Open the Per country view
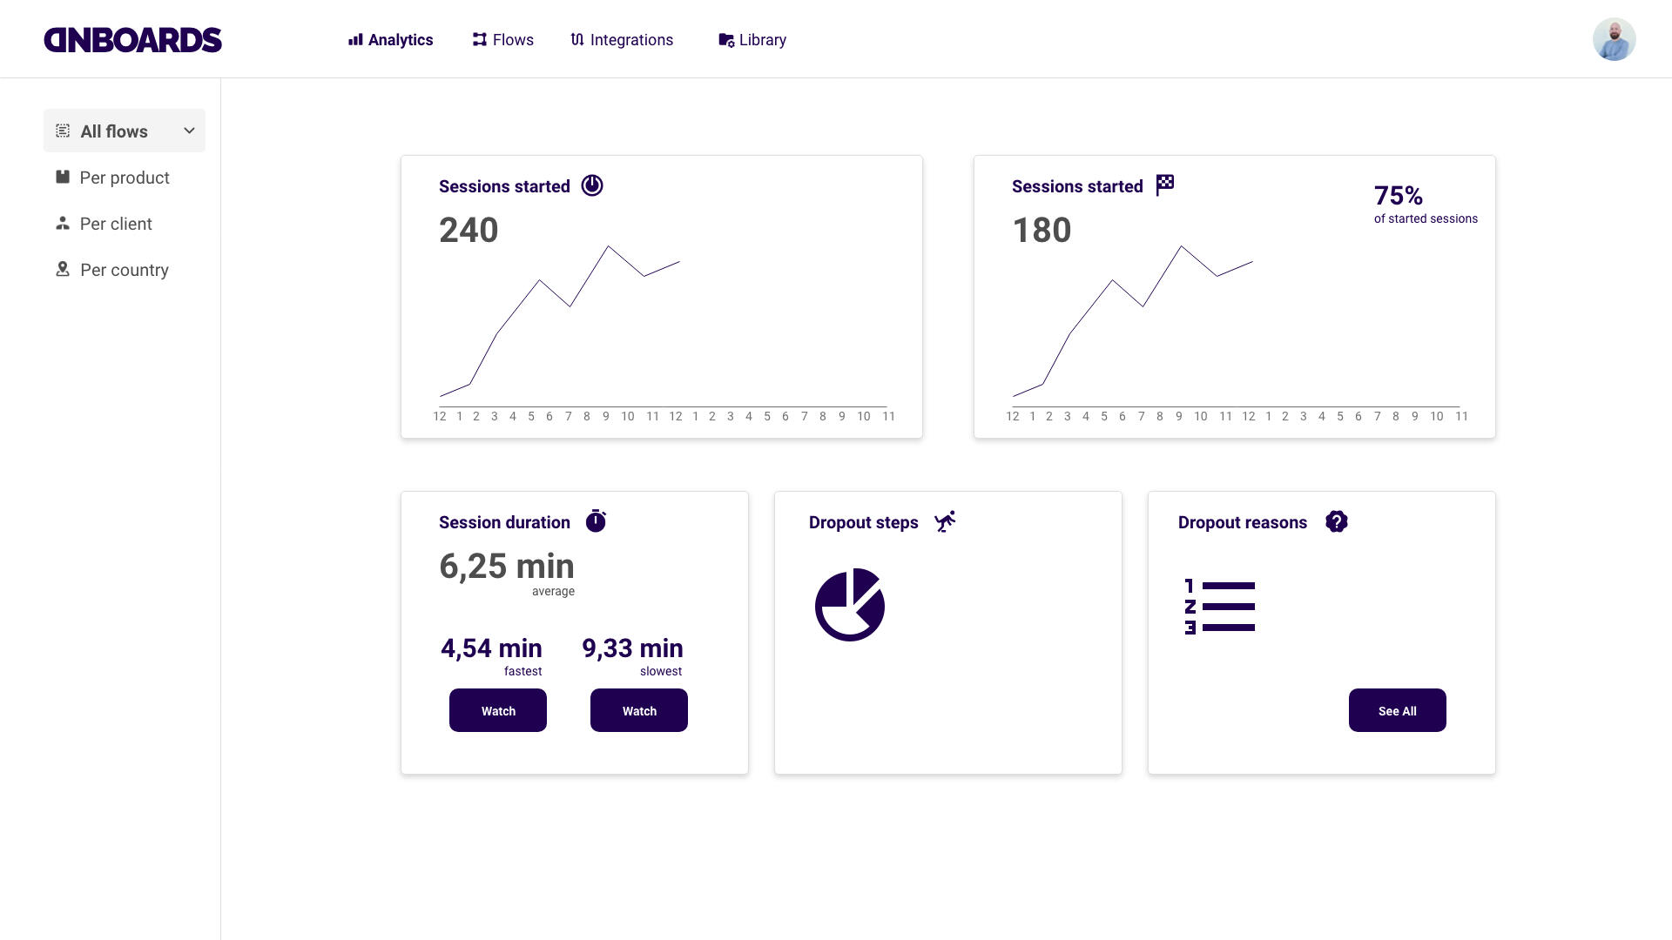Viewport: 1672px width, 940px height. click(x=124, y=270)
